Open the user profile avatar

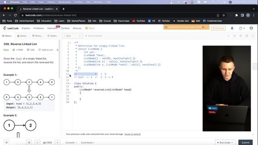(x=251, y=28)
